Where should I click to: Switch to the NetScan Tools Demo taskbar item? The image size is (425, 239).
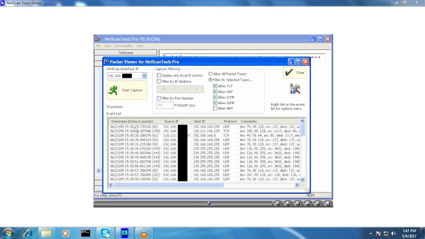coord(125,233)
